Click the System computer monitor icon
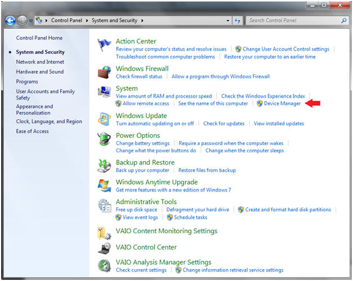353x281 pixels. [x=104, y=92]
